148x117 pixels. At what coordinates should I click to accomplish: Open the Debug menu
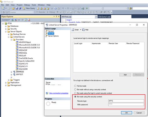pyautogui.click(x=27, y=5)
